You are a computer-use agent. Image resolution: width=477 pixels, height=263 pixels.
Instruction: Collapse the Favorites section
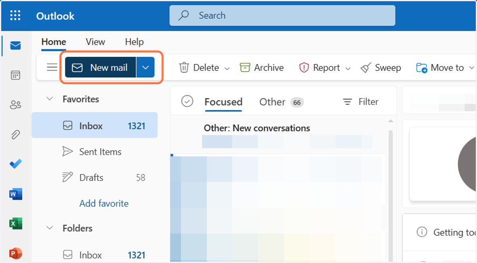[50, 99]
